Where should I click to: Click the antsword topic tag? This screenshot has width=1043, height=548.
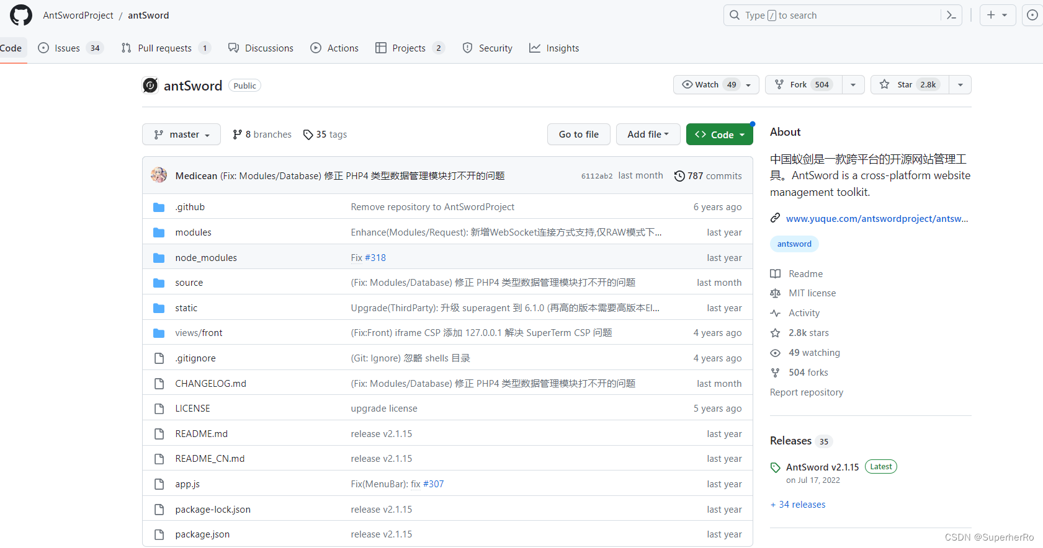click(794, 244)
